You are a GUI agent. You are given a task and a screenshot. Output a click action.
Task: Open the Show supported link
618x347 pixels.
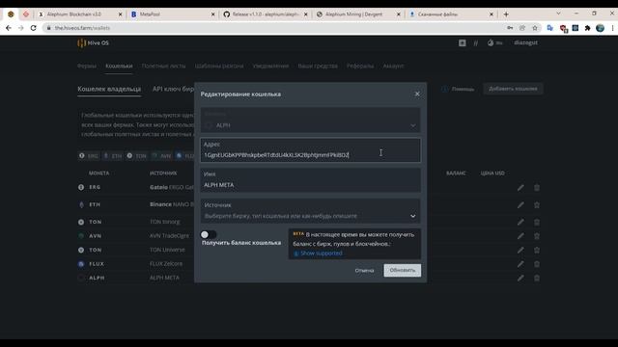322,254
